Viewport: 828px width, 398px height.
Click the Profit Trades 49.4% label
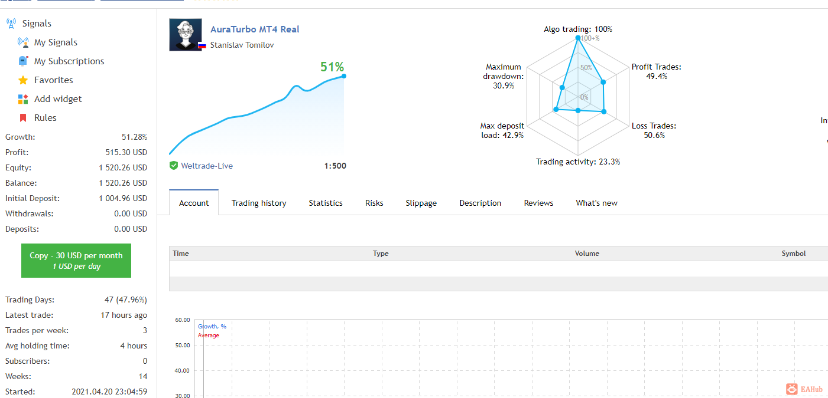(657, 71)
